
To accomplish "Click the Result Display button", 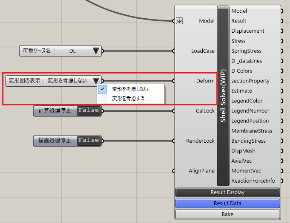I will [x=227, y=192].
